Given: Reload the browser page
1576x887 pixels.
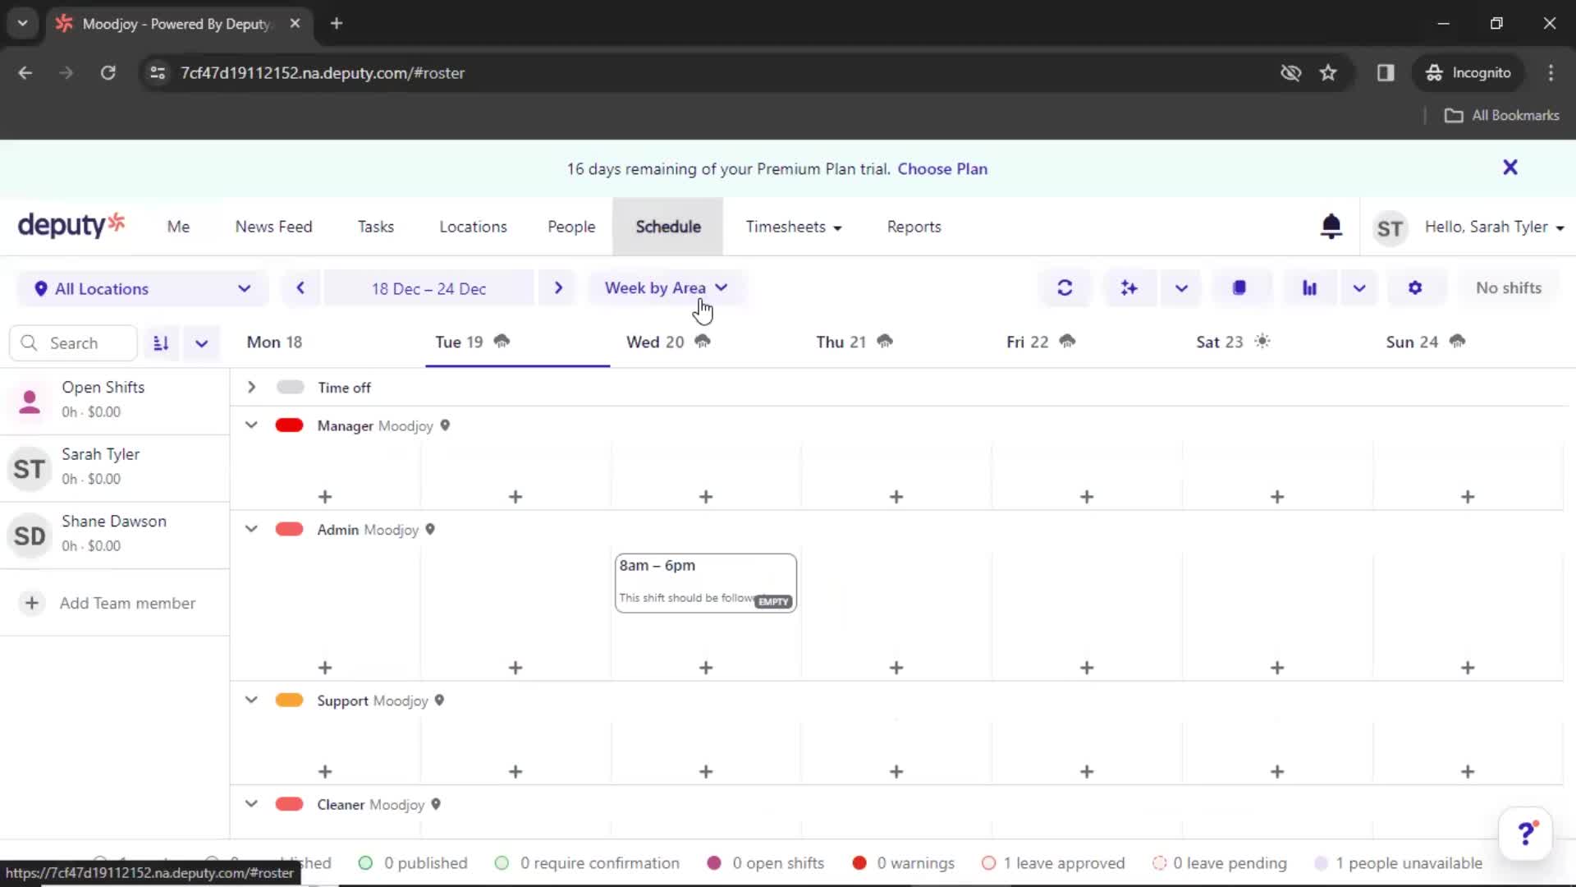Looking at the screenshot, I should point(108,72).
